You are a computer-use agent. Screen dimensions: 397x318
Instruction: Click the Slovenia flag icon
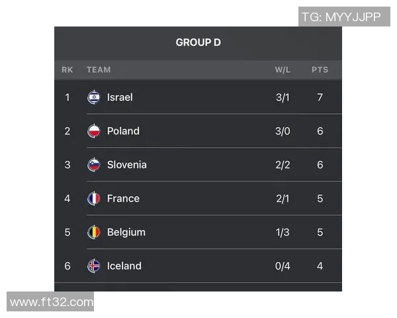coord(94,165)
